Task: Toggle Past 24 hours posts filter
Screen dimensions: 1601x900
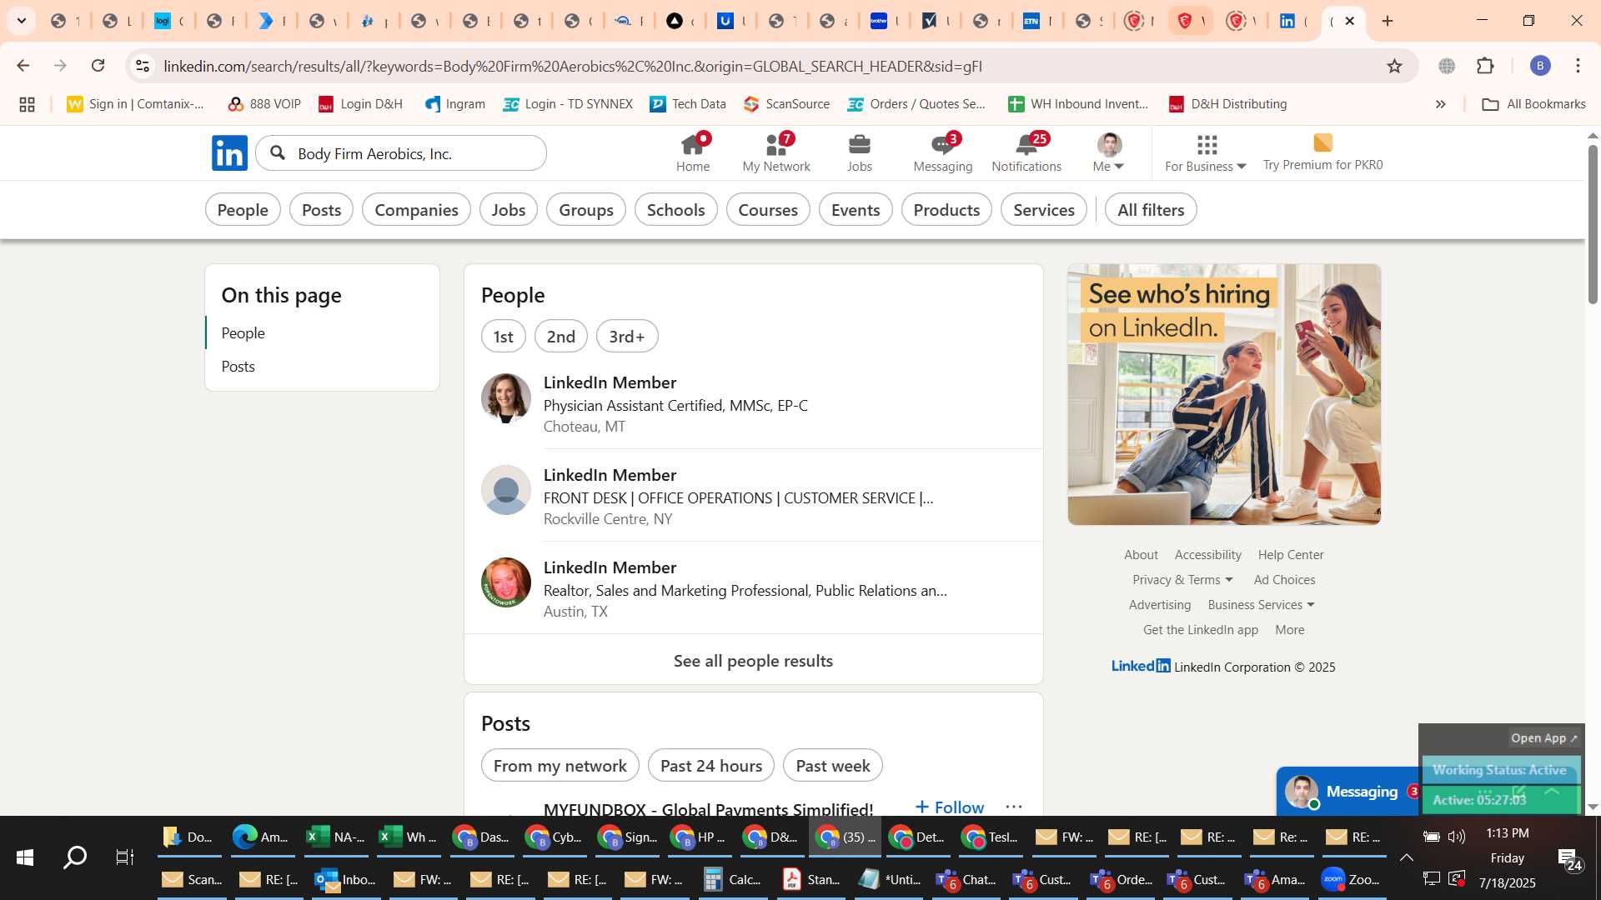Action: (710, 766)
